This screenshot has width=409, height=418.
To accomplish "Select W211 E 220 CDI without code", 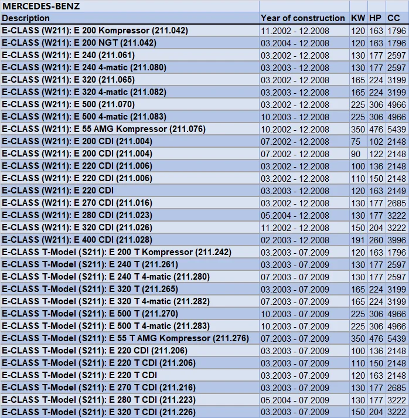I will pyautogui.click(x=129, y=191).
